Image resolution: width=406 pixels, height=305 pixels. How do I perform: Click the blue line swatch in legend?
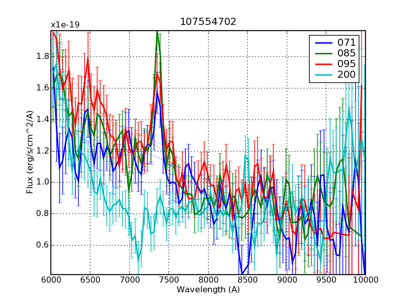323,42
